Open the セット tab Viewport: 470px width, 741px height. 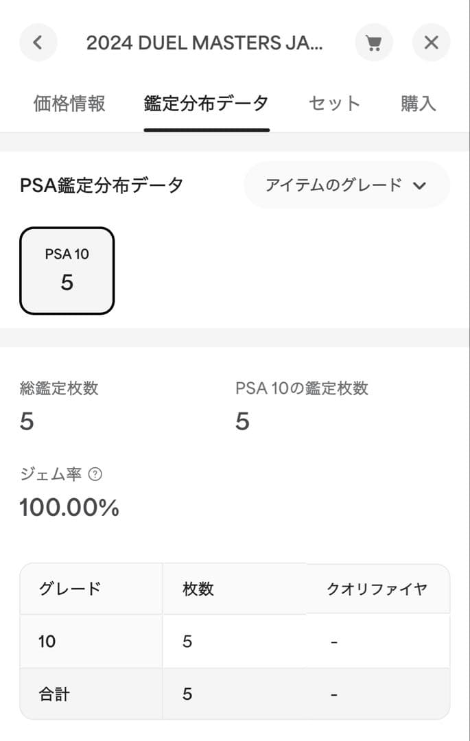coord(334,103)
